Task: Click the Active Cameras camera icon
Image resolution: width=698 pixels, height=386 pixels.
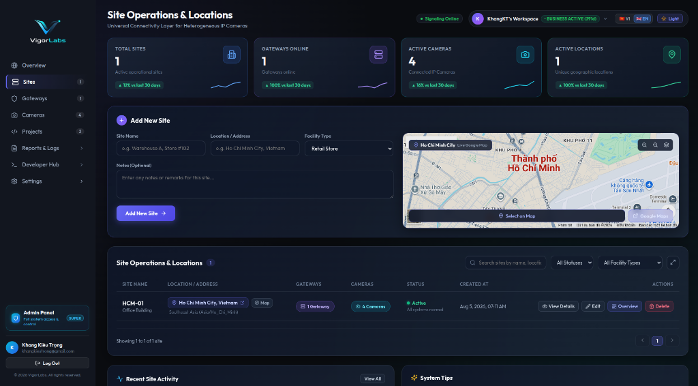Action: click(526, 55)
